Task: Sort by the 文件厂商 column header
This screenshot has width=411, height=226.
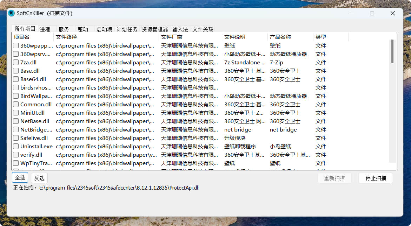Action: (190, 37)
